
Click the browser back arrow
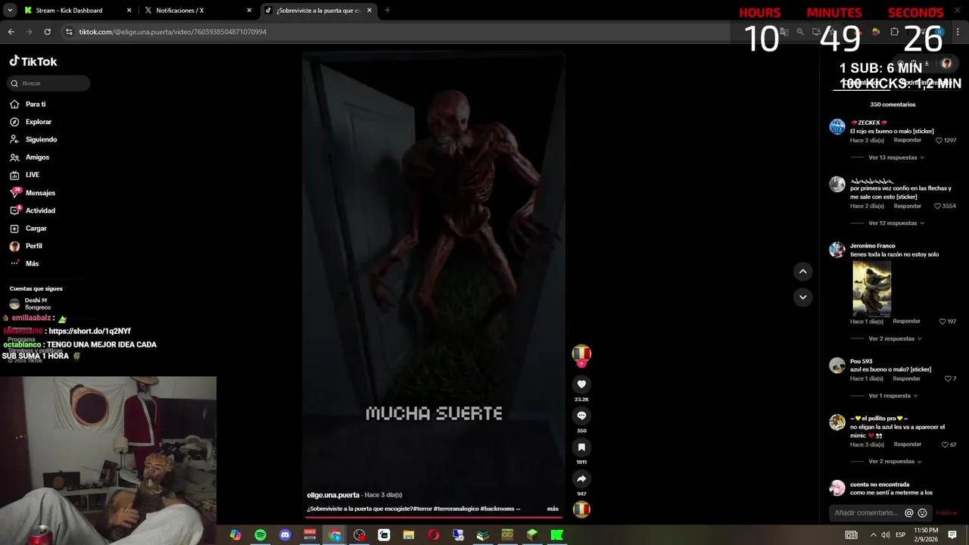pyautogui.click(x=11, y=32)
